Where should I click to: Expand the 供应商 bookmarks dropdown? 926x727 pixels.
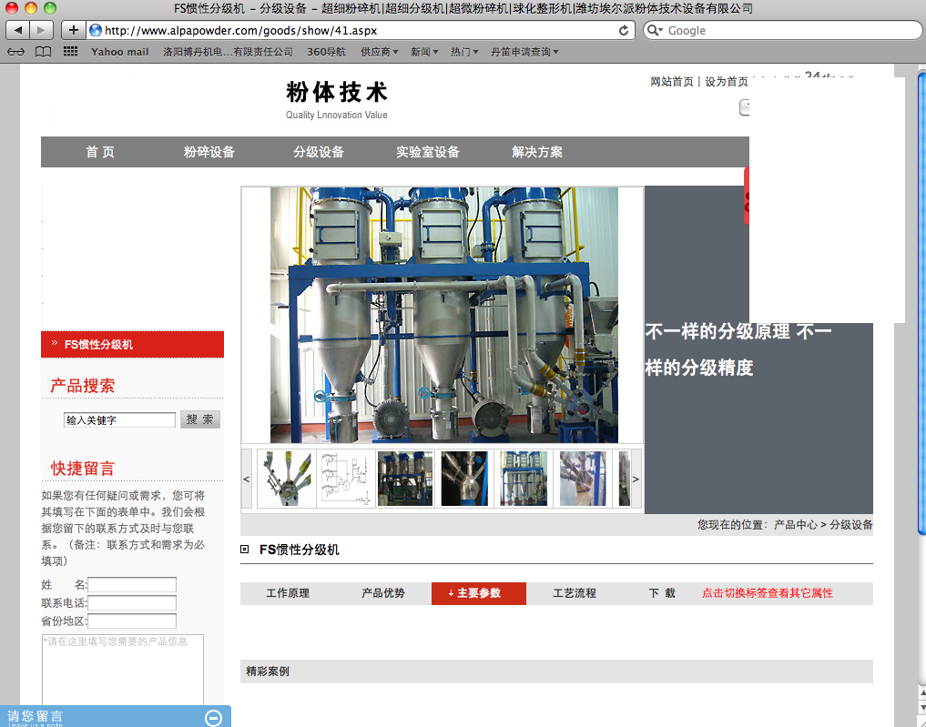point(379,52)
